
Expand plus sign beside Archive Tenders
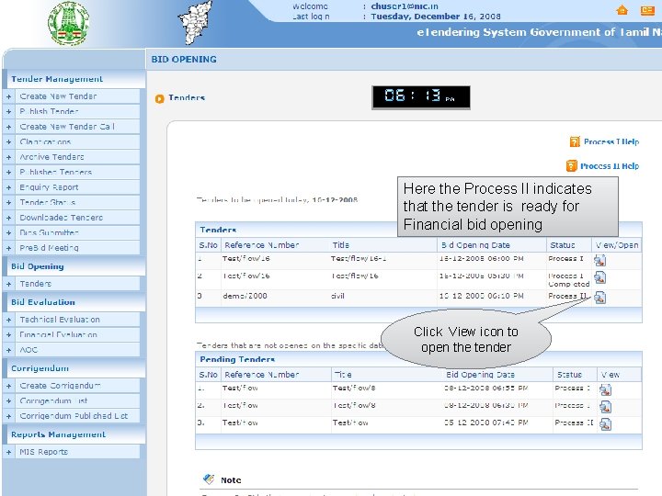9,157
